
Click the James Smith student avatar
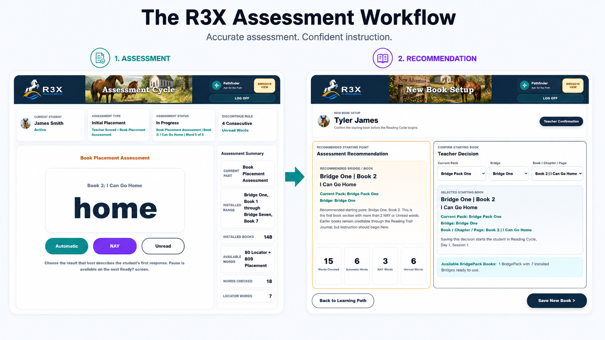(25, 124)
